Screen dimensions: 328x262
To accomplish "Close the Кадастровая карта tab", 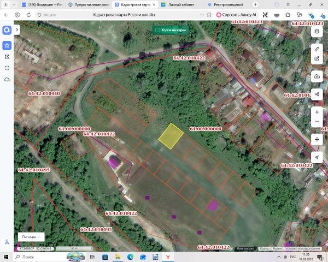I will (x=154, y=4).
